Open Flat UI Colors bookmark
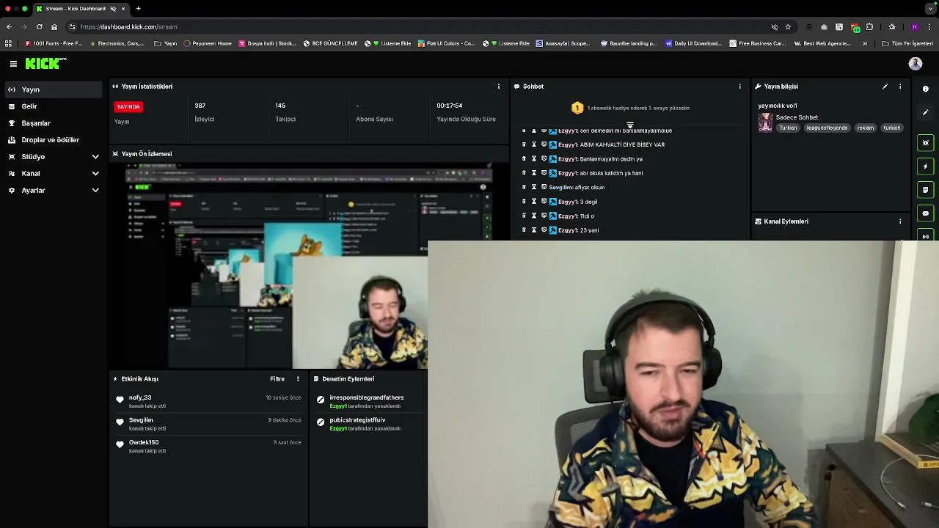 [x=447, y=43]
